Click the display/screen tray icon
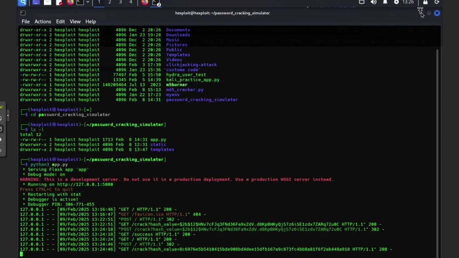Screen dimensions: 459x258 point(361,2)
